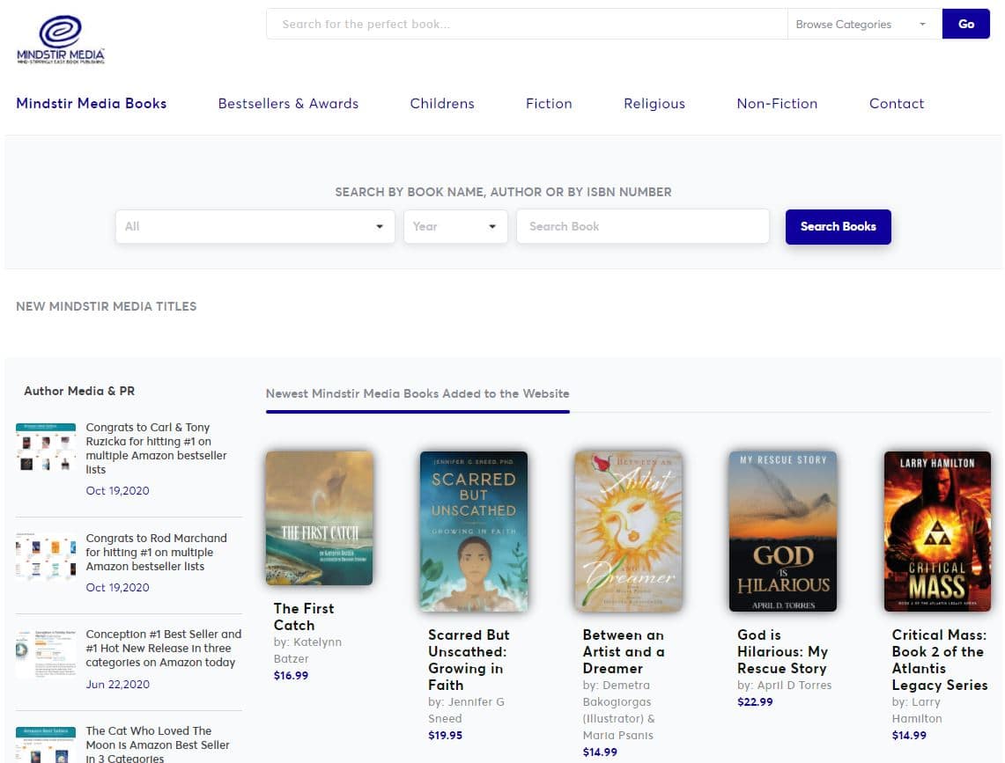The height and width of the screenshot is (763, 1005).
Task: Open the Childrens category
Action: (x=442, y=103)
